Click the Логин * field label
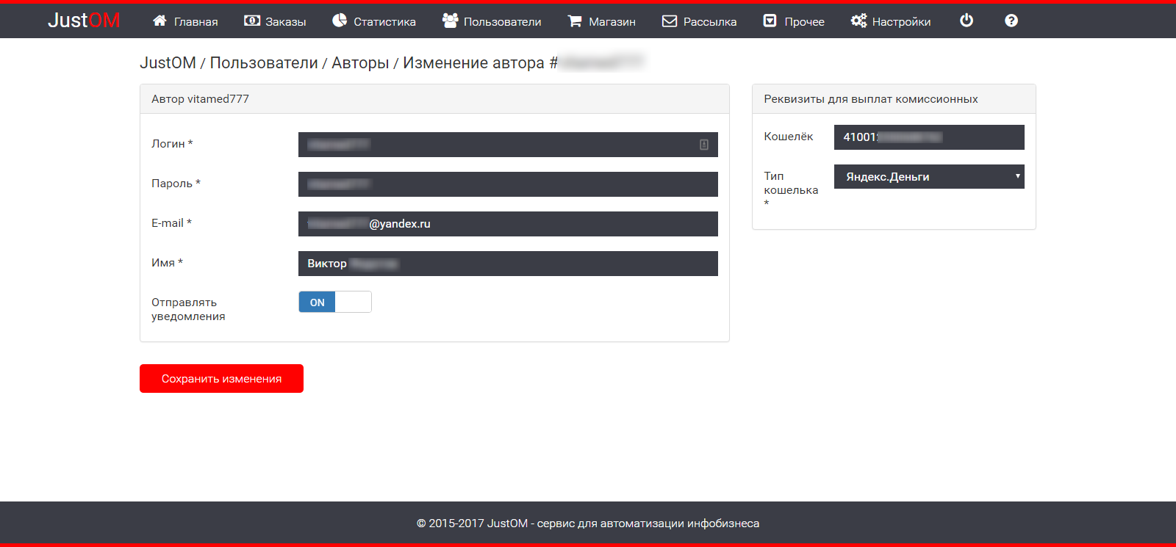Screen dimensions: 1176x547 pos(172,144)
